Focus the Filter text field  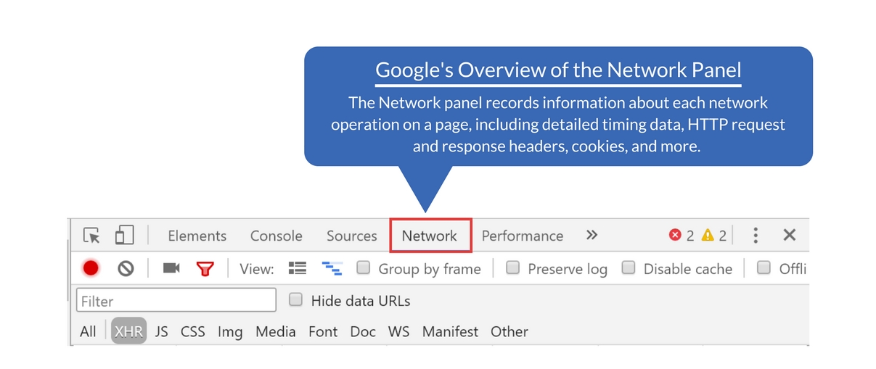point(176,300)
